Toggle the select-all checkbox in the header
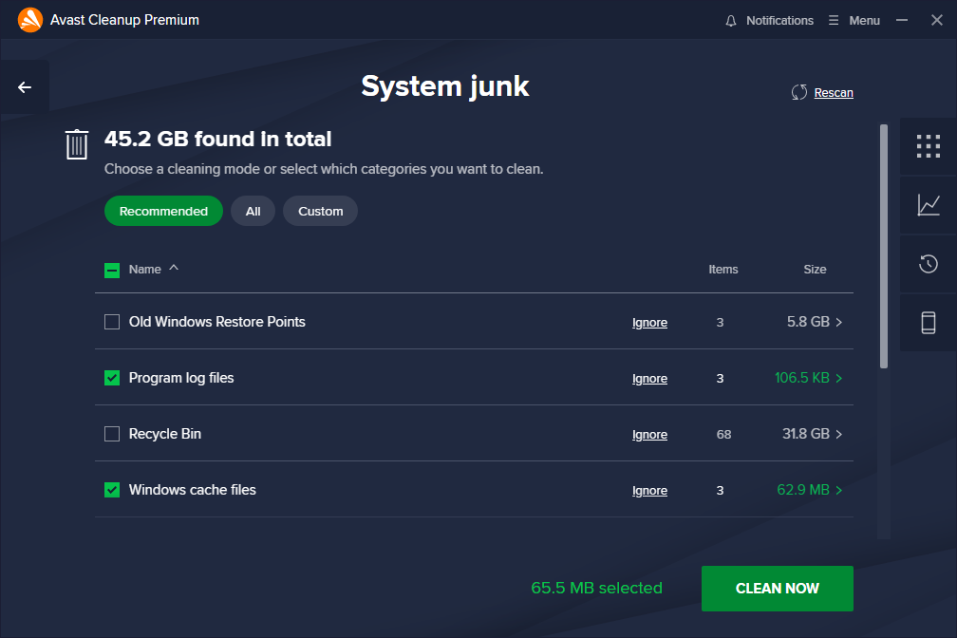The width and height of the screenshot is (957, 638). [111, 269]
